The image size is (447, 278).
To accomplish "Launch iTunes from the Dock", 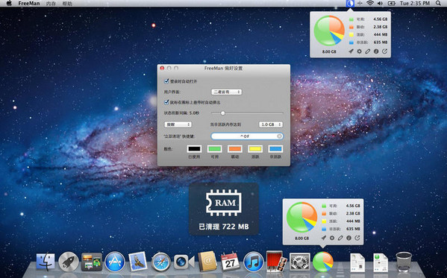I will point(253,262).
